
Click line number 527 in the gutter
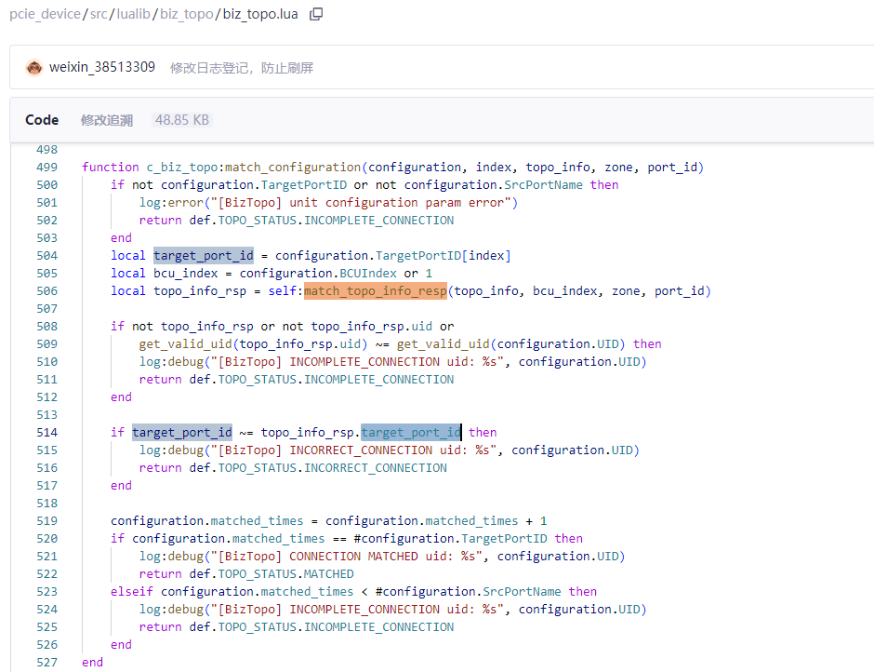pyautogui.click(x=46, y=663)
